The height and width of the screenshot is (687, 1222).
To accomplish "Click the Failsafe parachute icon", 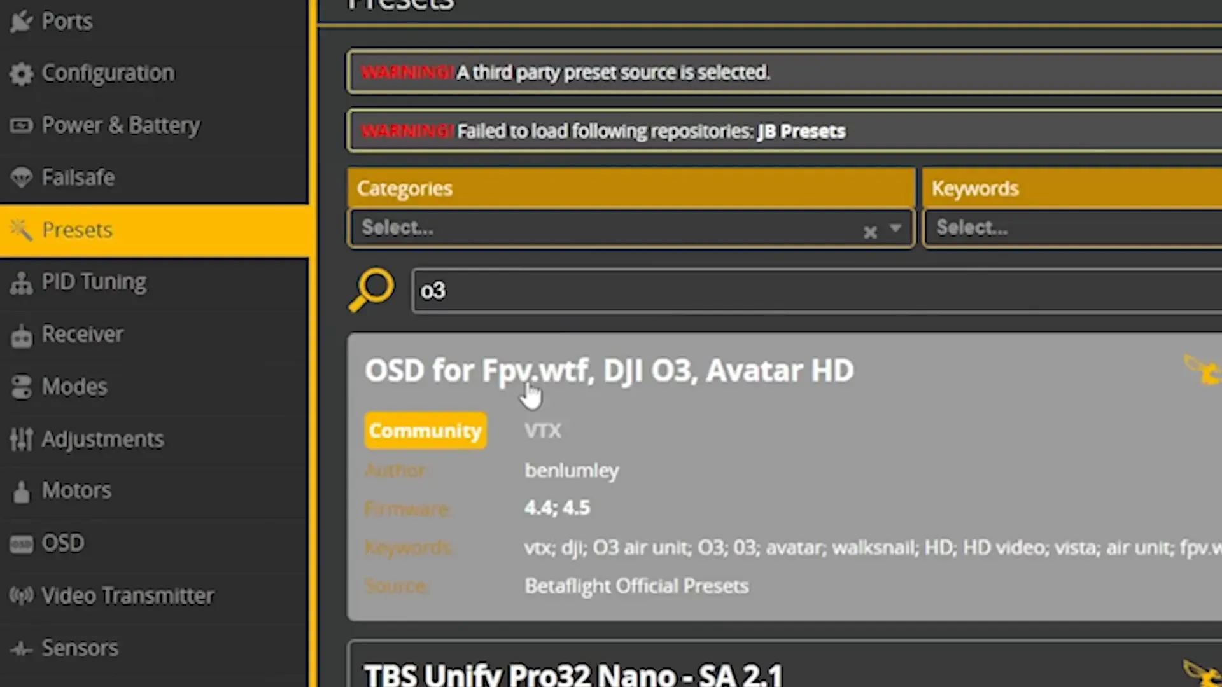I will tap(21, 177).
